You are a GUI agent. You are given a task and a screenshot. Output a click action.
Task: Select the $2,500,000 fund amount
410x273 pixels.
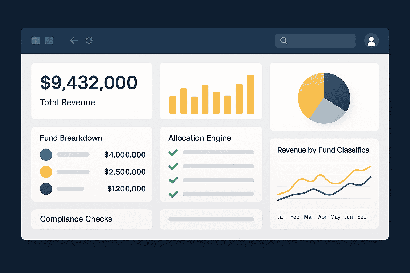click(125, 172)
